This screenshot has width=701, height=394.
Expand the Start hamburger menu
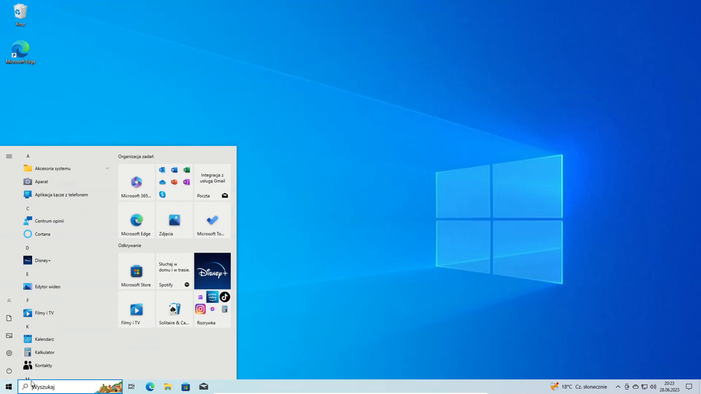point(9,156)
